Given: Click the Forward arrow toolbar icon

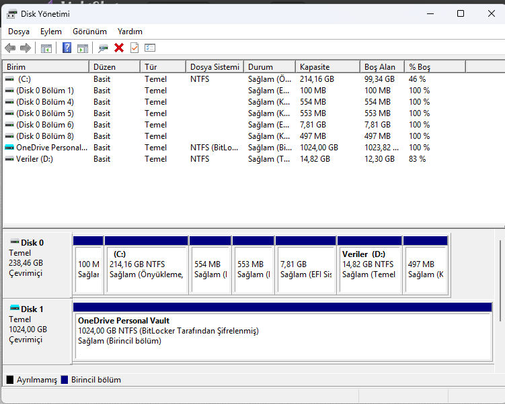Looking at the screenshot, I should coord(25,48).
